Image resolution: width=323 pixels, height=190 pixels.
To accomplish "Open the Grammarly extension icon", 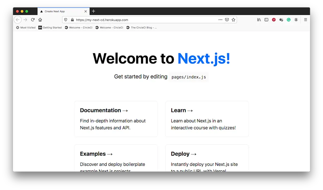I will tap(289, 20).
